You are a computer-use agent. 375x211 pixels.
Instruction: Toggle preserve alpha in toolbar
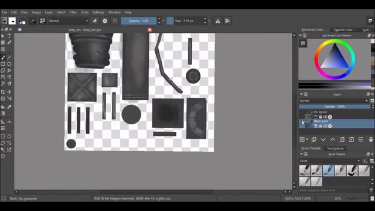pyautogui.click(x=105, y=21)
